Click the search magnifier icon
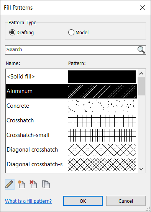 141,50
